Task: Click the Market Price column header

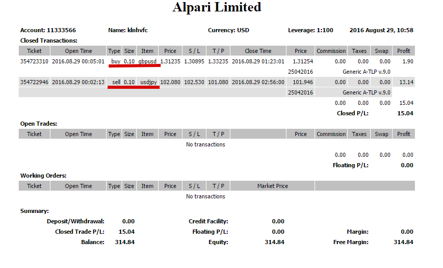Action: (272, 186)
